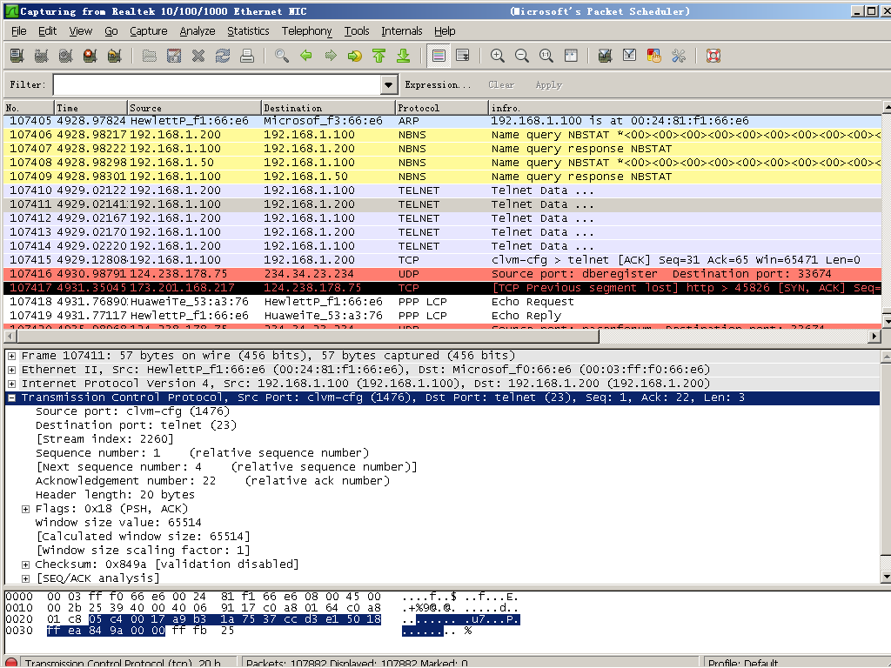
Task: Toggle packet list colorization
Action: click(x=439, y=56)
